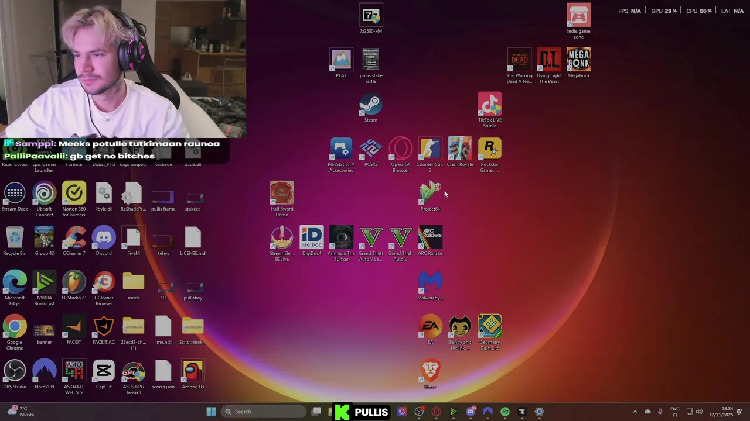Image resolution: width=750 pixels, height=421 pixels.
Task: Open TikTok LIVE Studio shortcut
Action: tap(489, 111)
